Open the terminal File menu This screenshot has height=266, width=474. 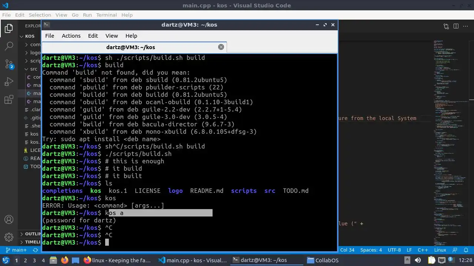[50, 36]
